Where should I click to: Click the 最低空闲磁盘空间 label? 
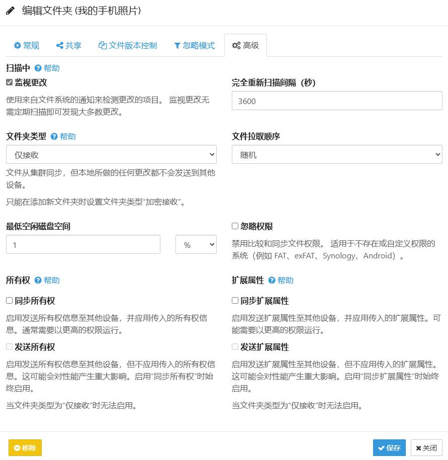pos(38,226)
